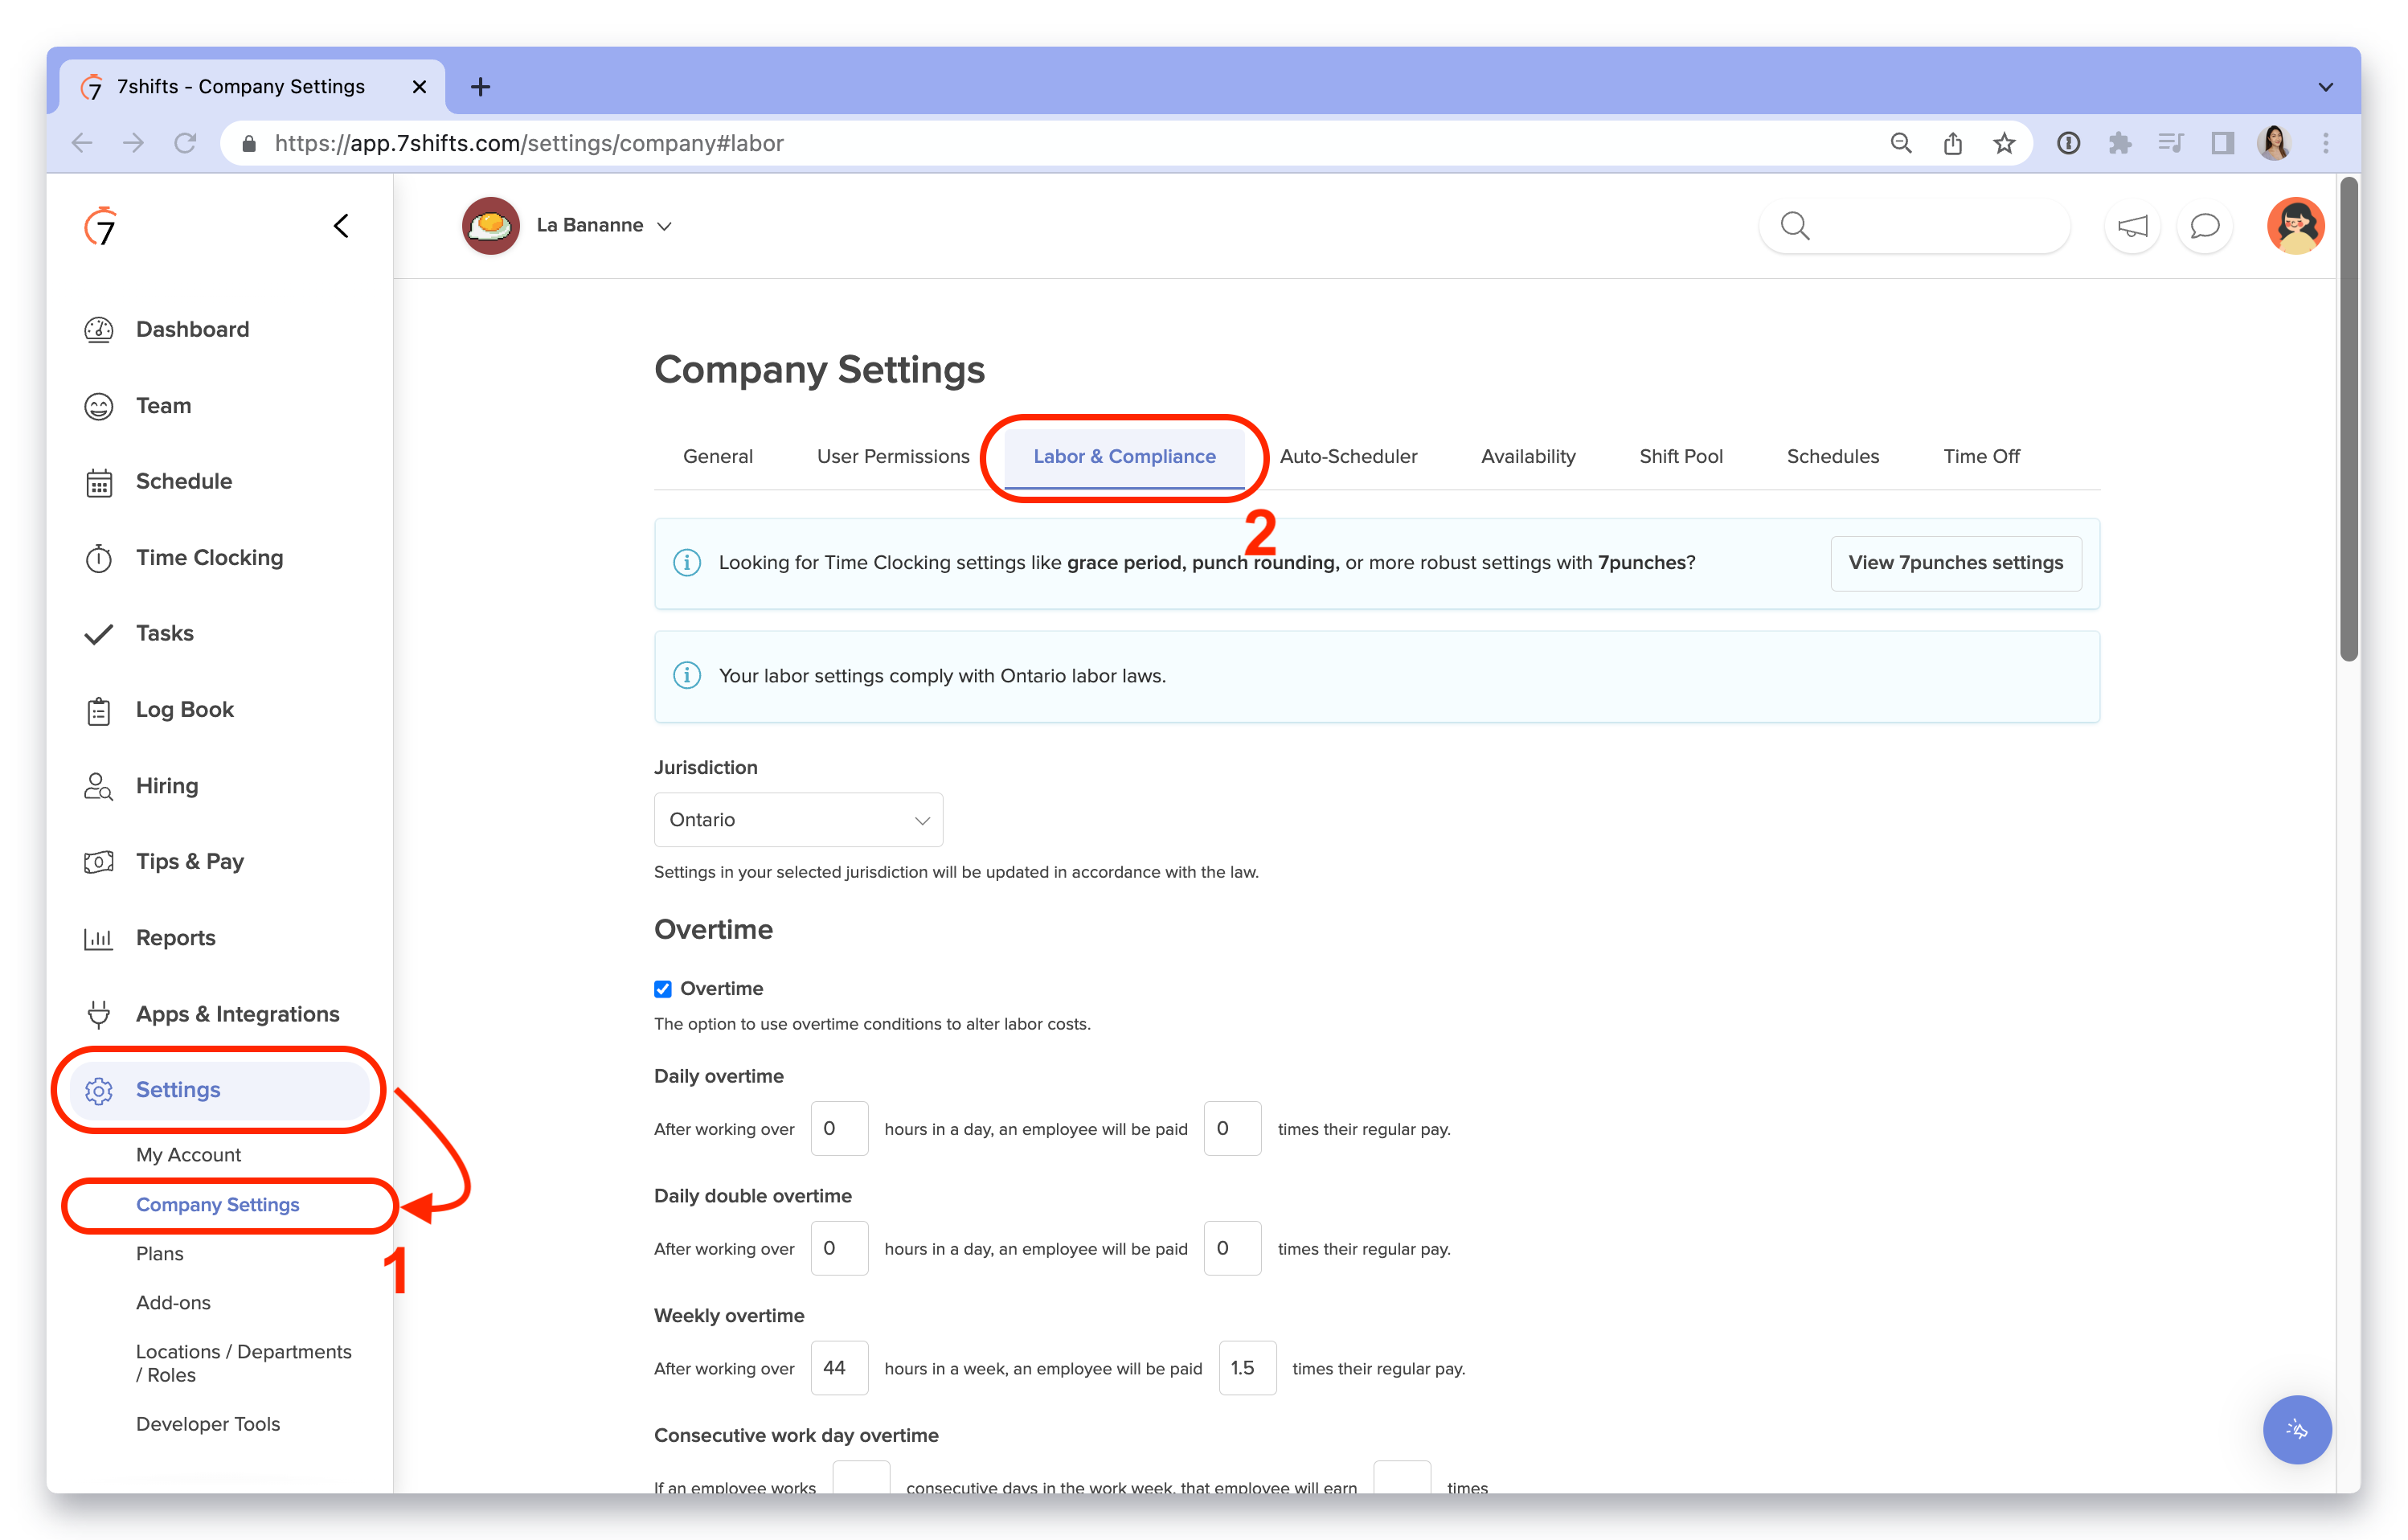The height and width of the screenshot is (1540, 2408).
Task: Click Daily double overtime hours field
Action: tap(839, 1248)
